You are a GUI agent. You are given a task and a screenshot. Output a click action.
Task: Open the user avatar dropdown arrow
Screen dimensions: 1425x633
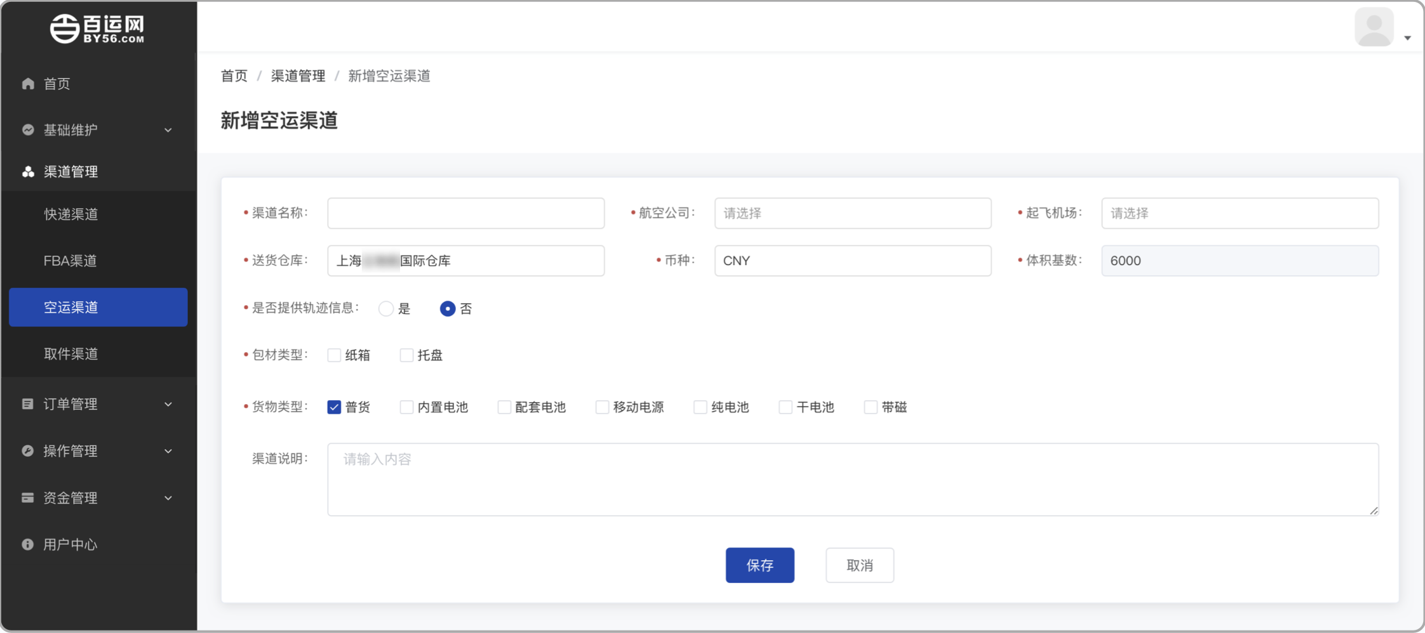pos(1408,38)
